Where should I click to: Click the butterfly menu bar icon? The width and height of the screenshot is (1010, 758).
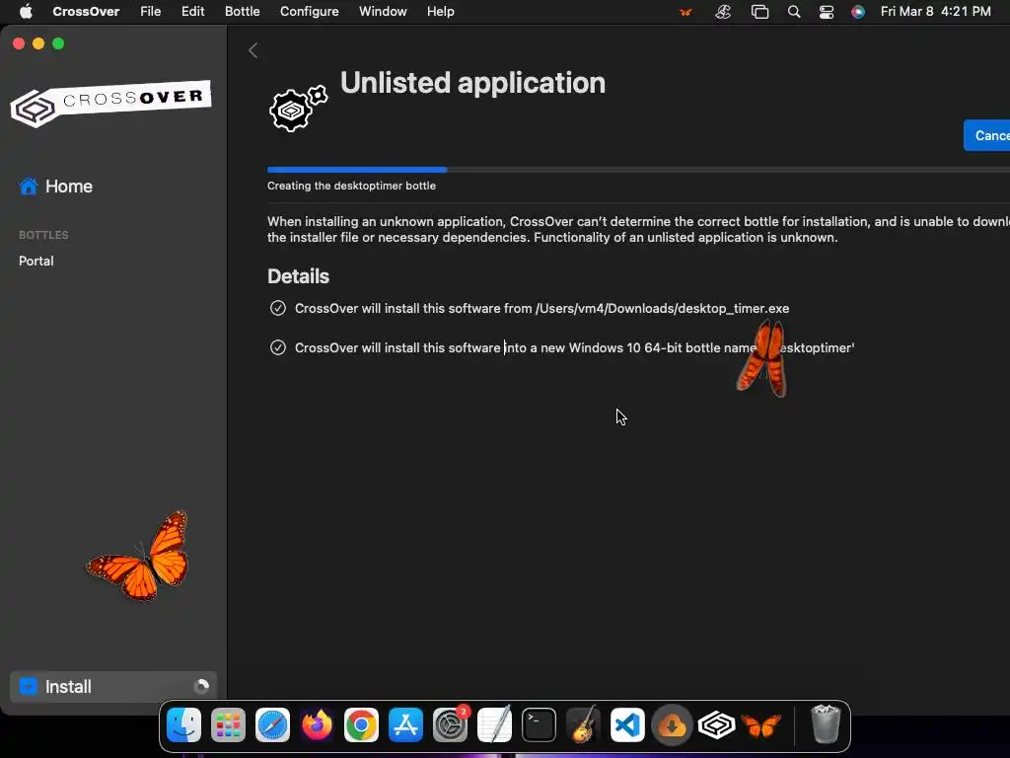pos(686,12)
